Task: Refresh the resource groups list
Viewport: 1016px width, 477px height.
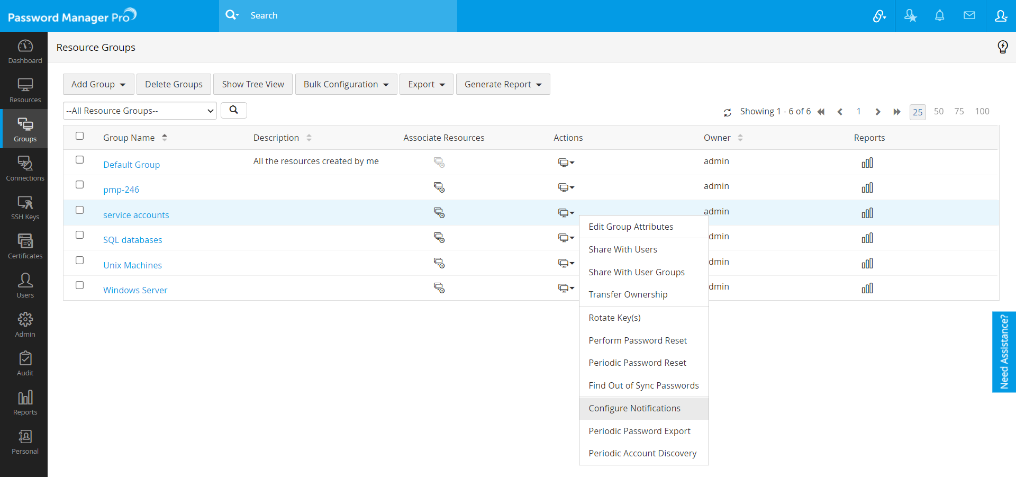Action: 728,112
